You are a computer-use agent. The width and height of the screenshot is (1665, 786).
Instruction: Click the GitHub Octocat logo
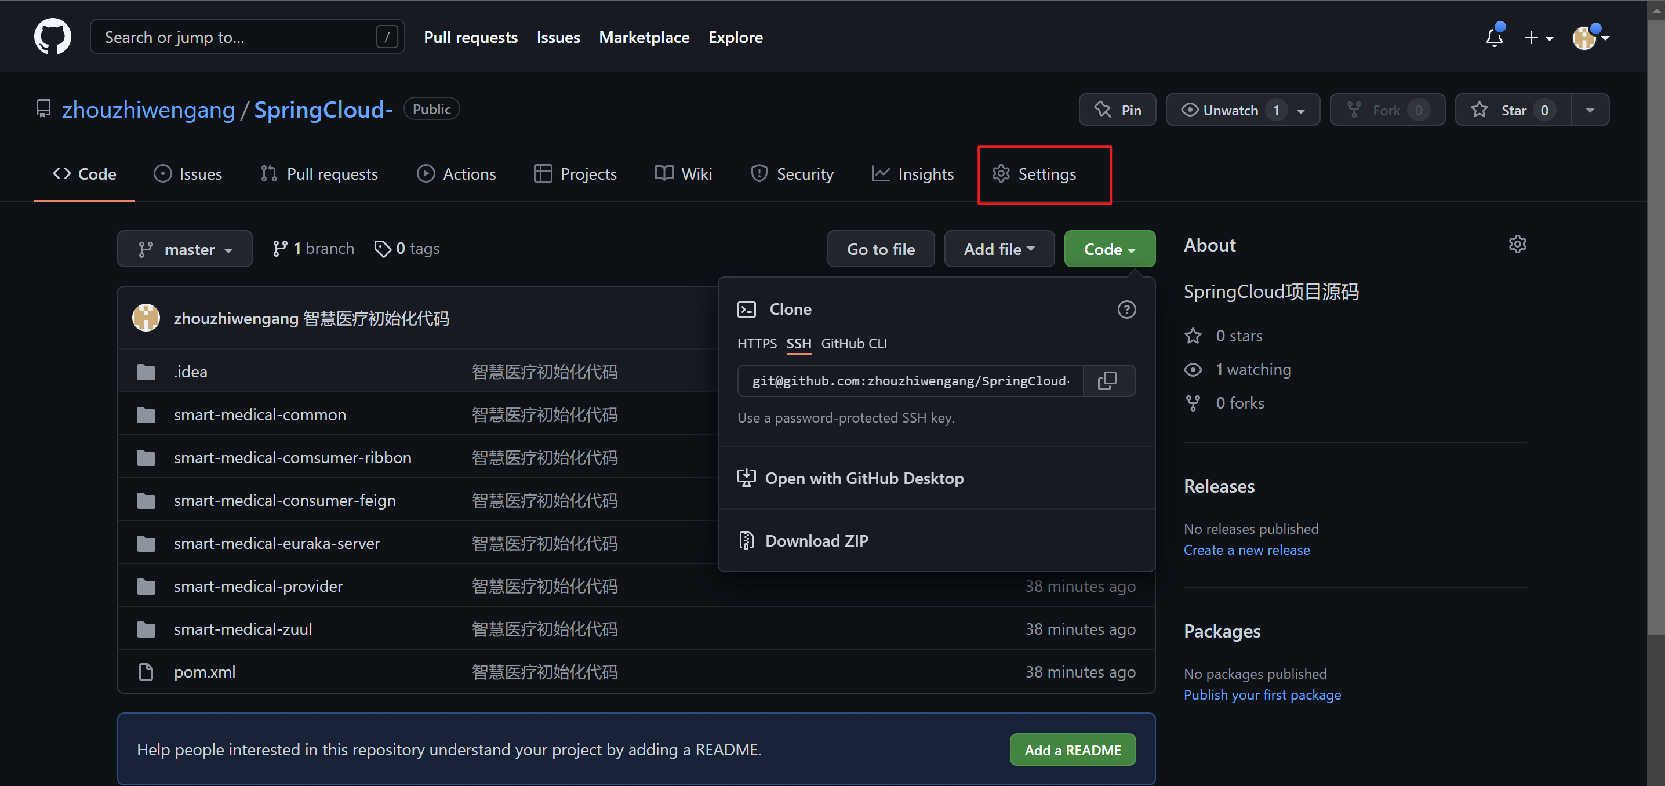pos(52,37)
